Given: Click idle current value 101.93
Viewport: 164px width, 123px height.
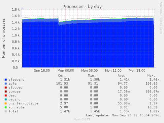Looking at the screenshot, I should [62, 84].
